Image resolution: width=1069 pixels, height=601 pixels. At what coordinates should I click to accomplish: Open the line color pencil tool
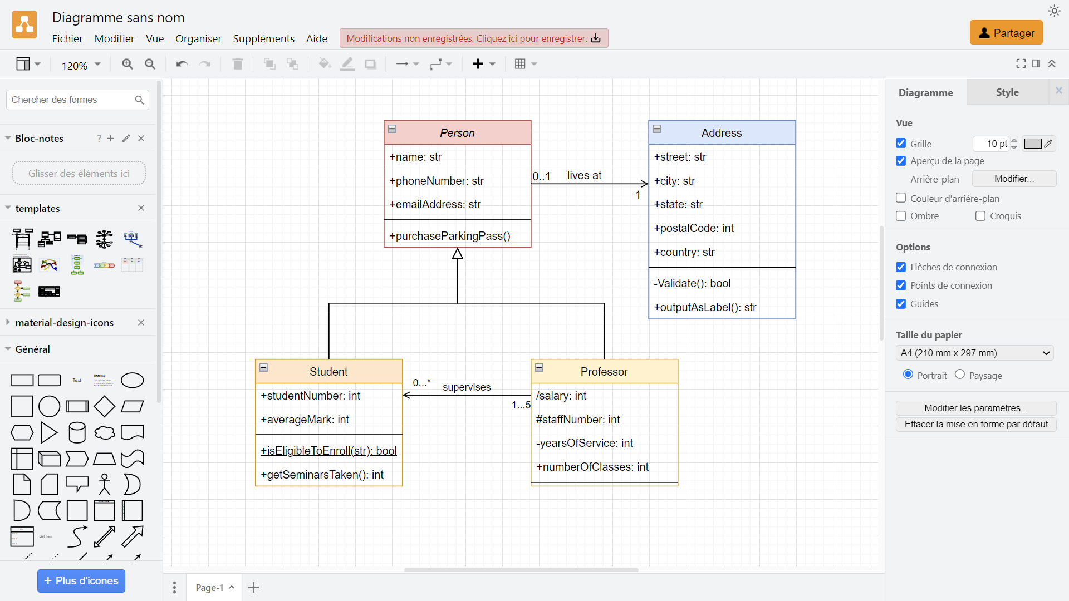coord(347,64)
